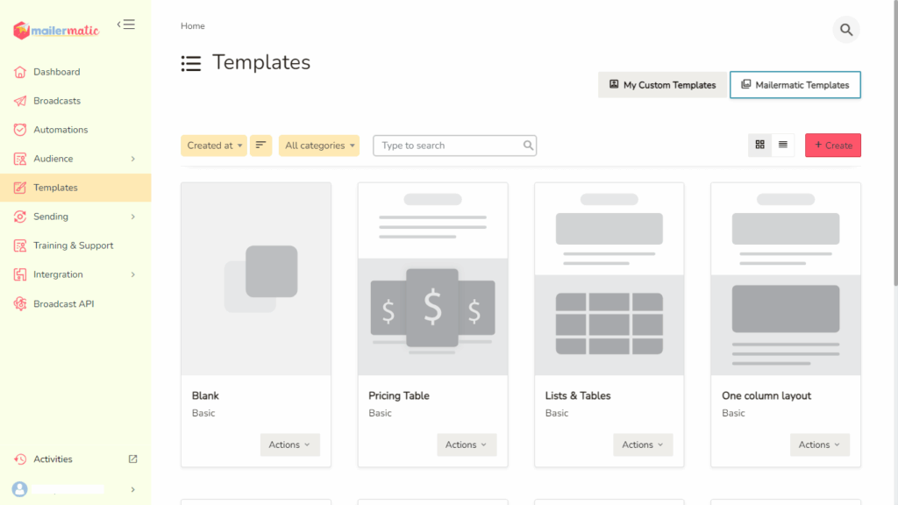Click the Activities history icon
The width and height of the screenshot is (898, 505).
pos(20,459)
